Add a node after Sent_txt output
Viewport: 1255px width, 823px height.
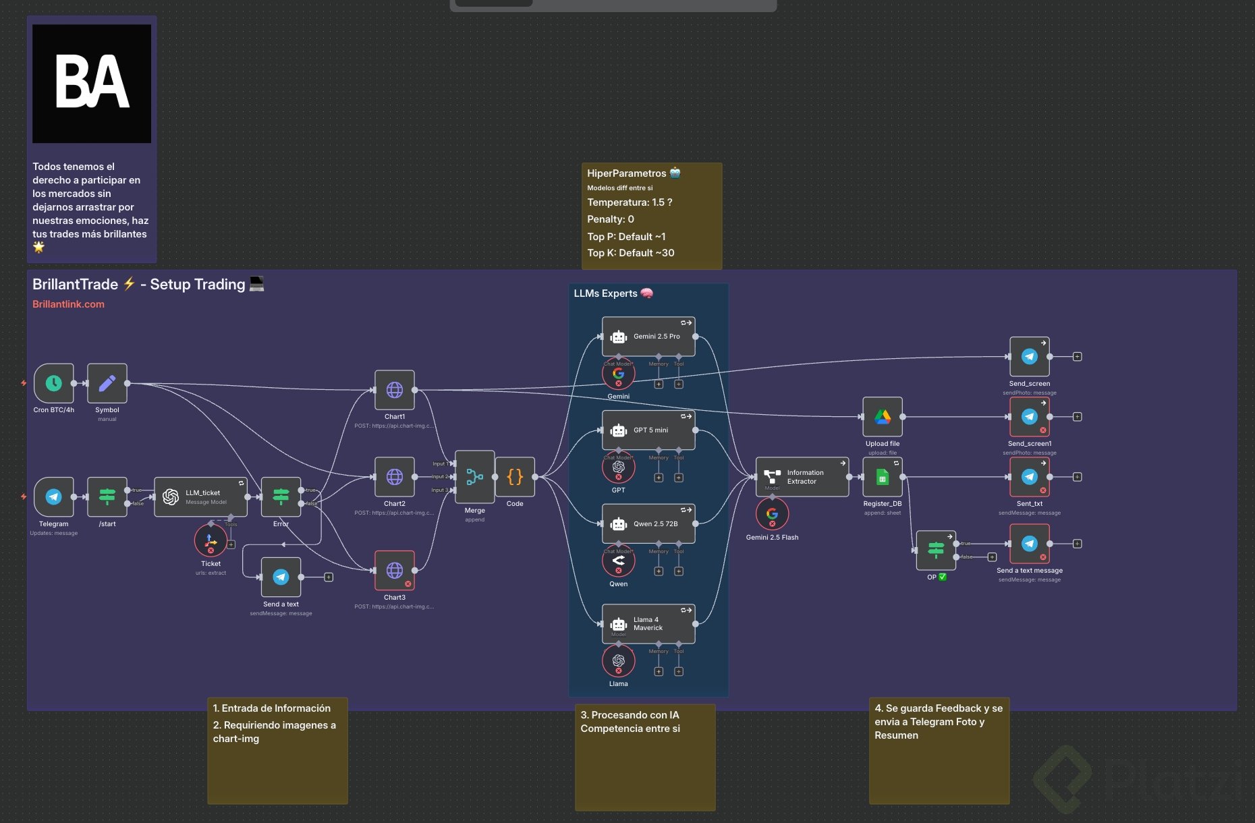(1078, 477)
